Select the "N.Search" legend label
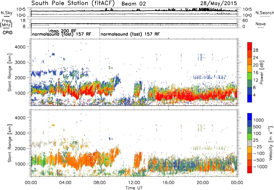274x190 pixels. [264, 13]
